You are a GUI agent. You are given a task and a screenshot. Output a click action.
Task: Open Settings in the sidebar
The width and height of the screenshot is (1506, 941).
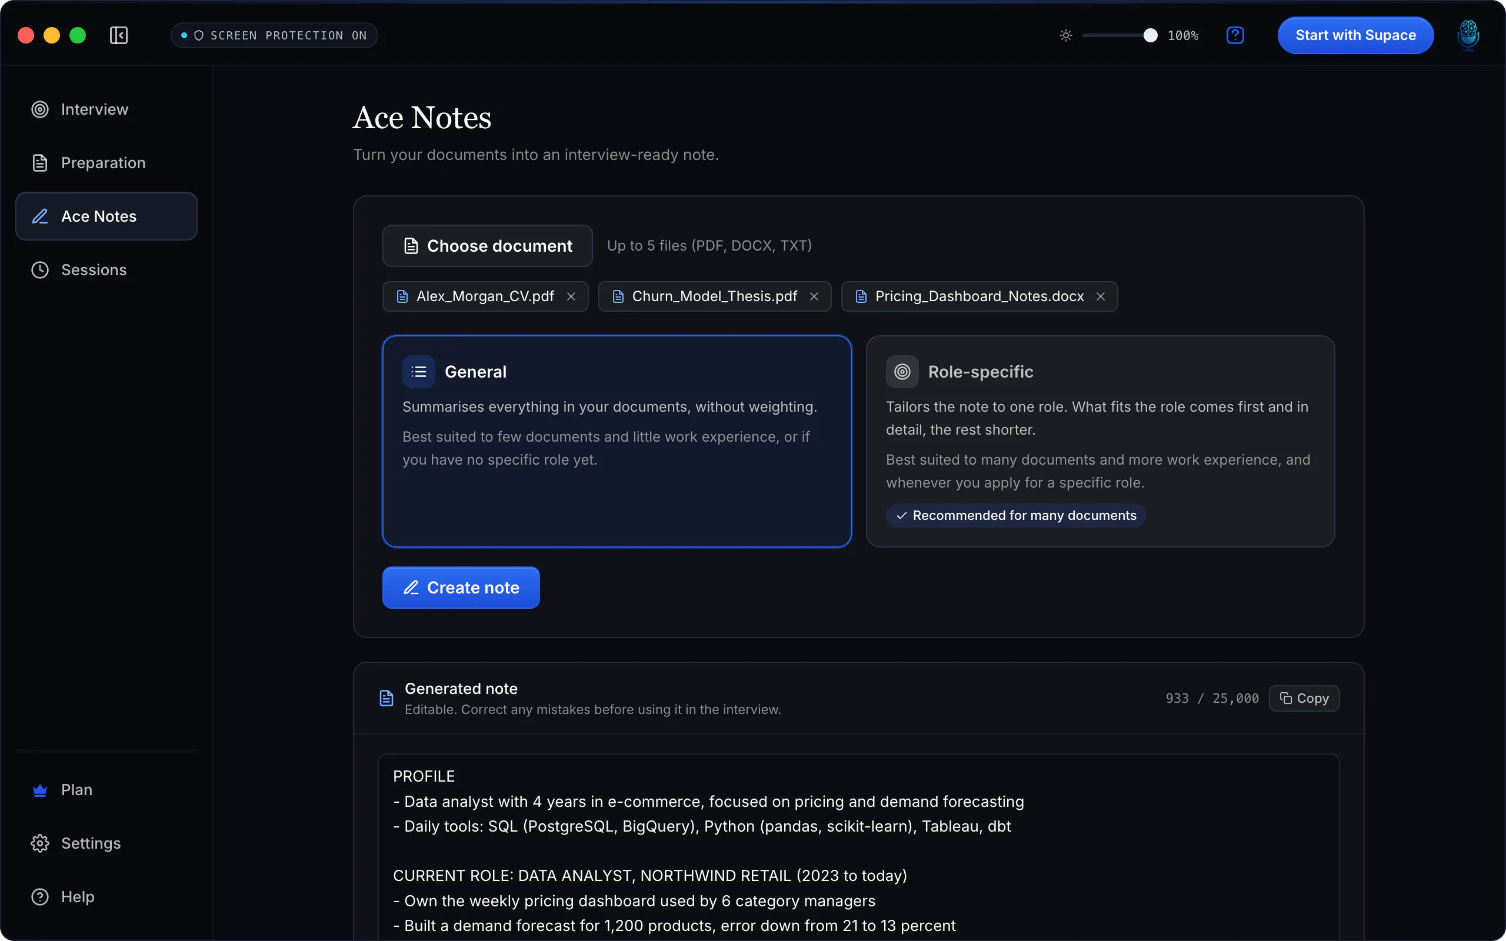pos(106,843)
